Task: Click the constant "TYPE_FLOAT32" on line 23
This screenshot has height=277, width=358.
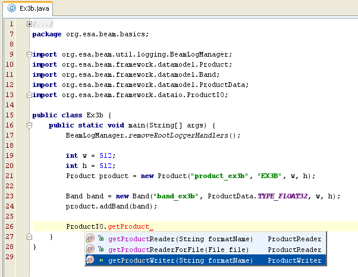Action: (x=282, y=196)
